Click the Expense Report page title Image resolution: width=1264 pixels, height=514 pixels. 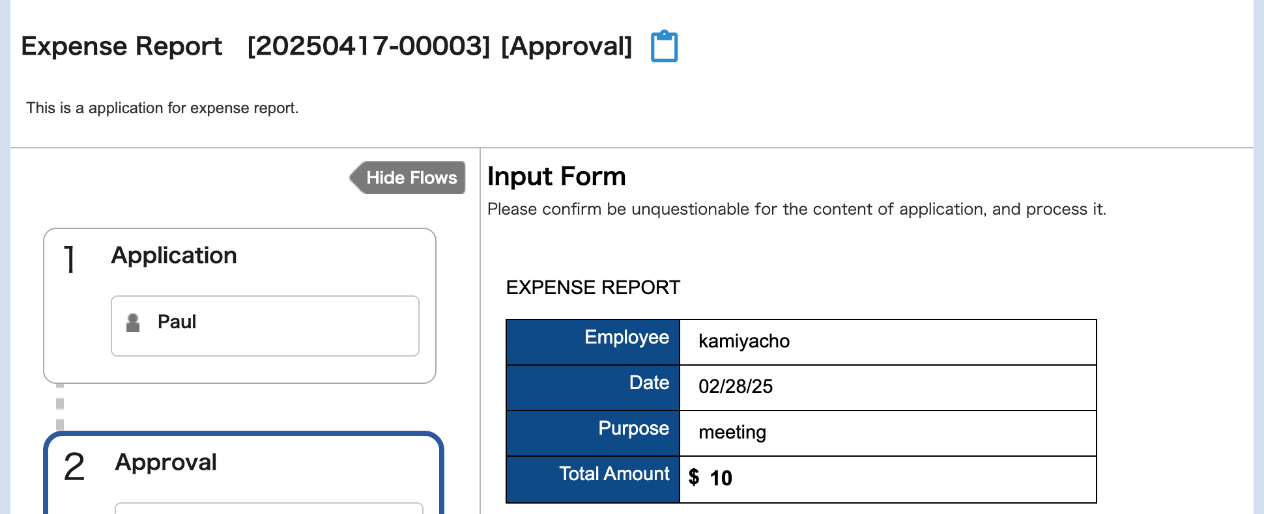point(122,46)
